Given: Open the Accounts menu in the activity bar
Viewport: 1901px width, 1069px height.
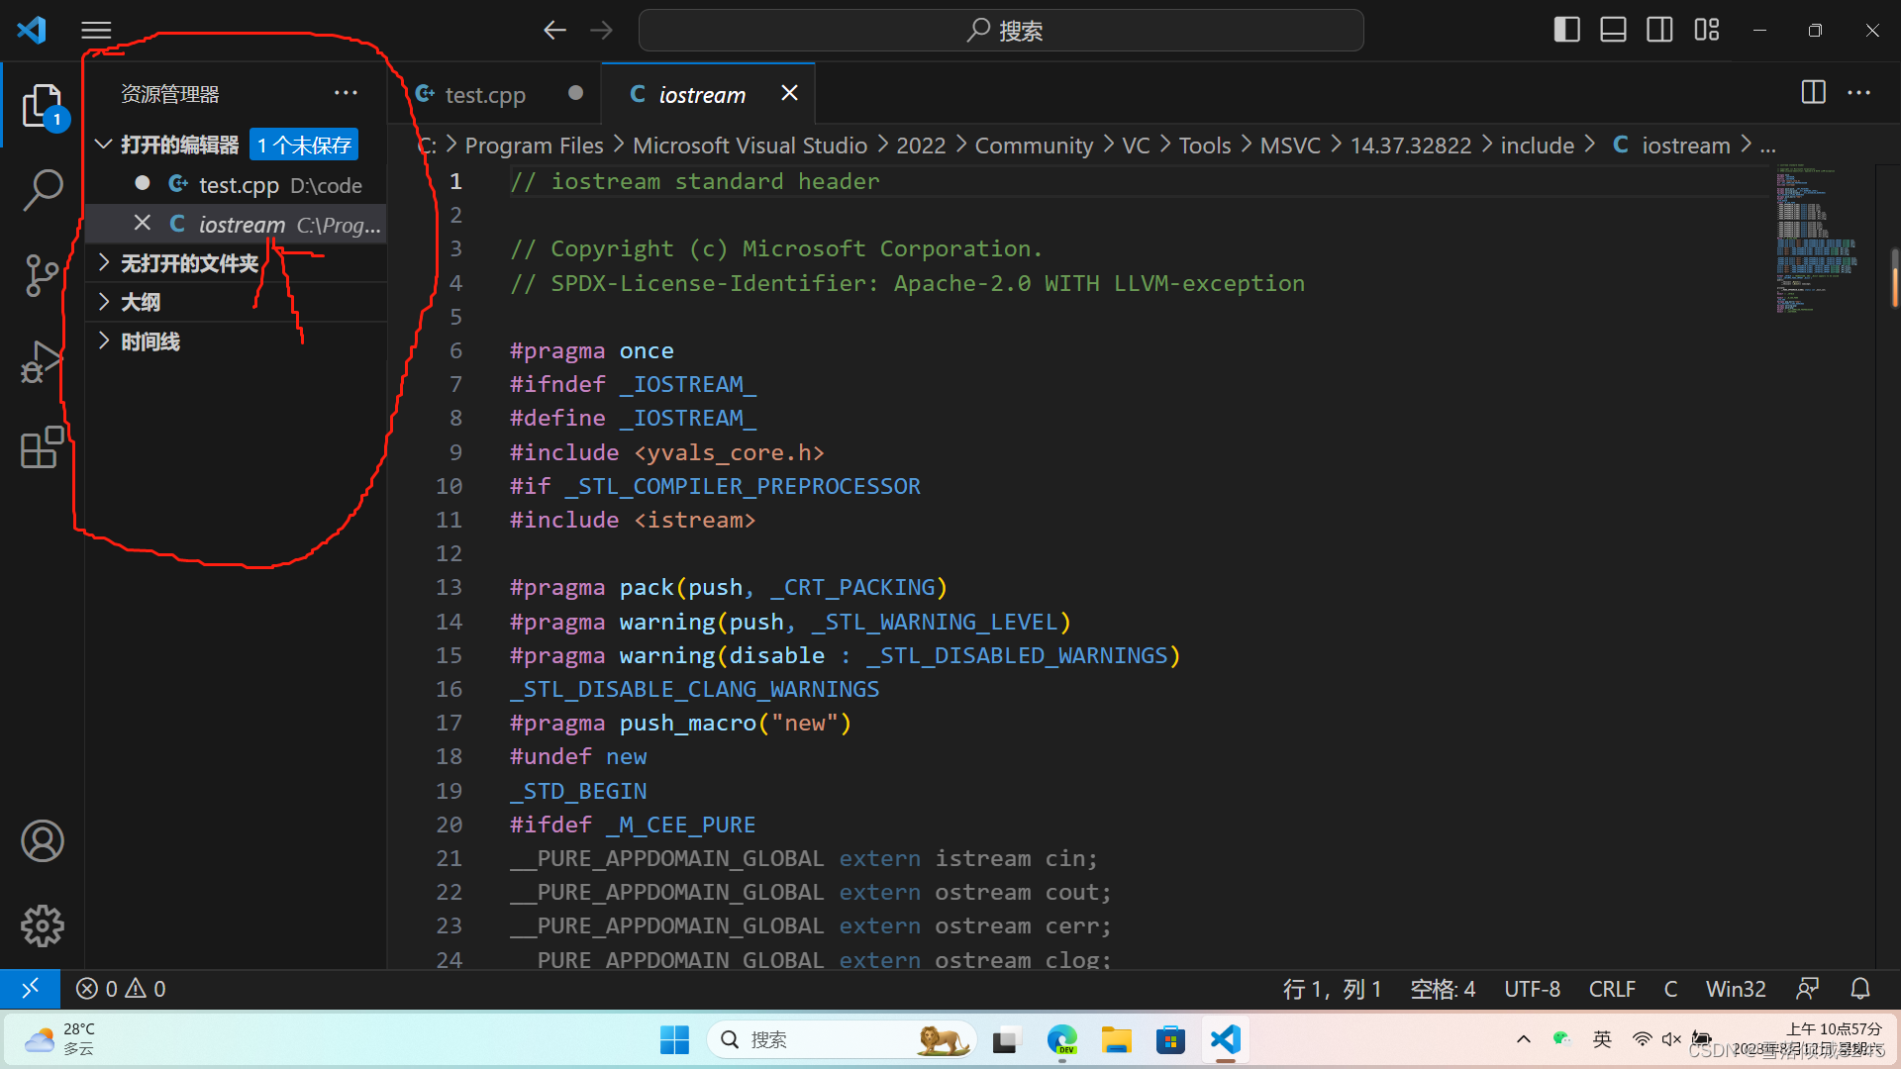Looking at the screenshot, I should [43, 840].
